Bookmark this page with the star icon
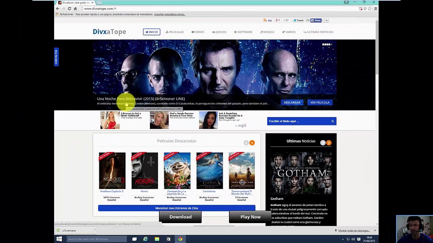Screen dimensions: 433x243 [370, 8]
